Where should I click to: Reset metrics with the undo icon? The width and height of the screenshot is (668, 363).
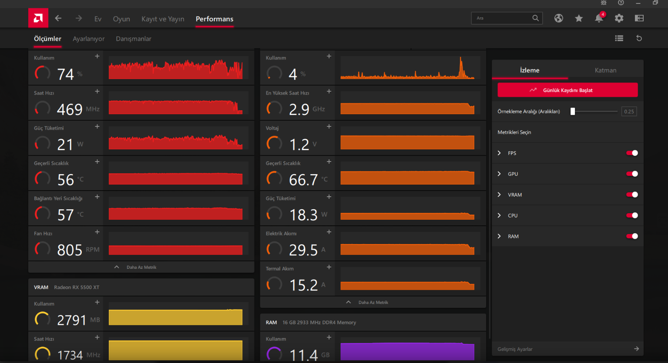pos(639,38)
